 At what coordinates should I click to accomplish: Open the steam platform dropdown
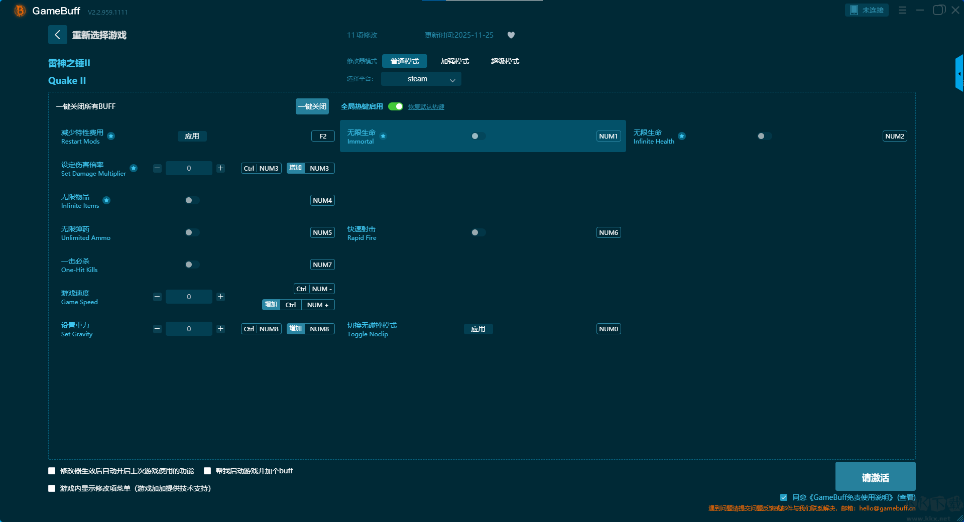coord(421,79)
